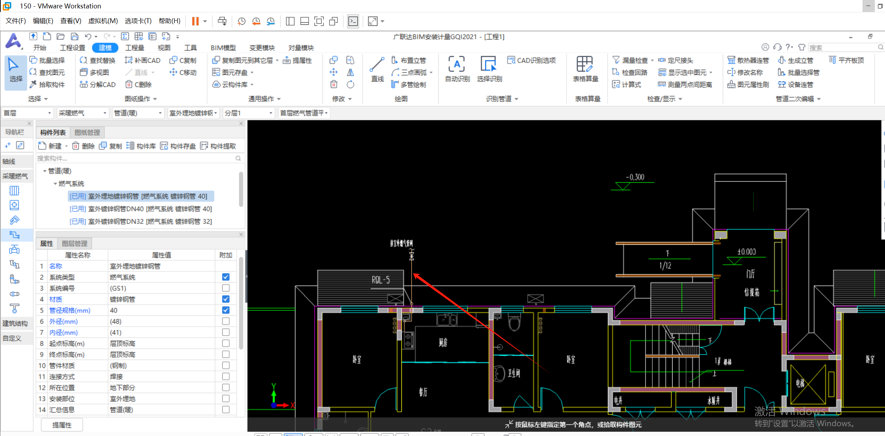The image size is (885, 436).
Task: Click 选择识别 icon
Action: coord(489,69)
